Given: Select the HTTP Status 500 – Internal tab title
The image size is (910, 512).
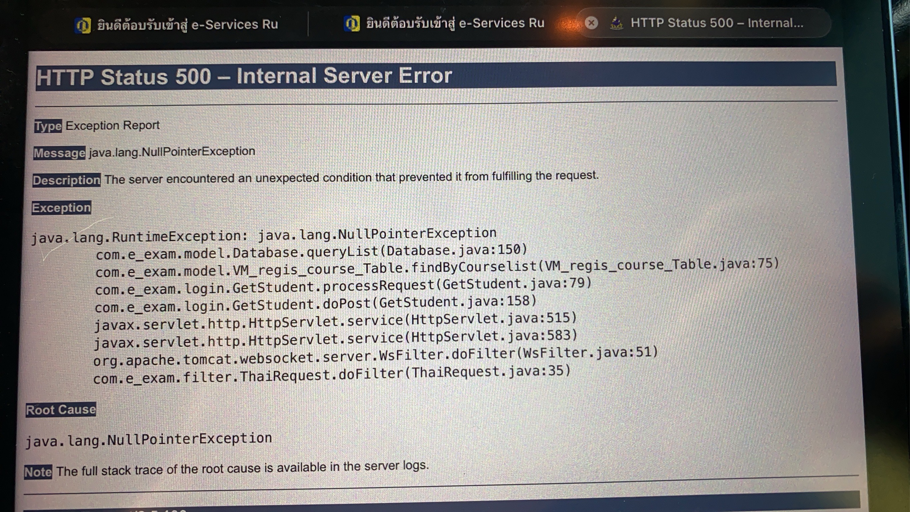Looking at the screenshot, I should tap(717, 23).
